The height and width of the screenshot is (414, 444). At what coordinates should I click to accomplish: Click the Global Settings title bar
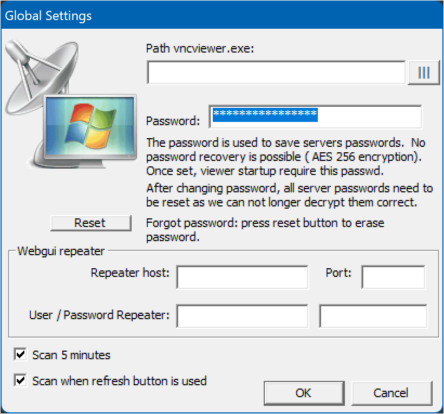coord(217,15)
